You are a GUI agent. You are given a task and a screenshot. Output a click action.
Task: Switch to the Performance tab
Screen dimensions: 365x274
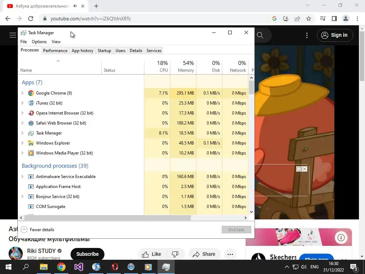point(55,51)
